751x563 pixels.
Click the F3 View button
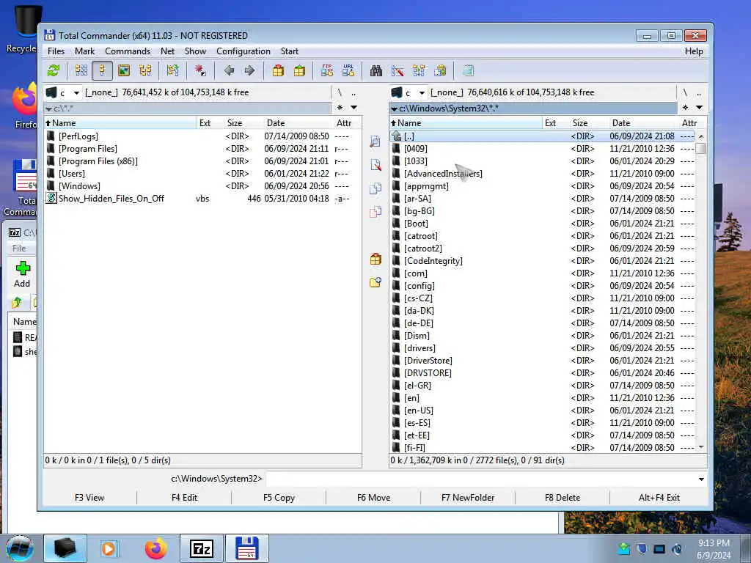tap(89, 498)
